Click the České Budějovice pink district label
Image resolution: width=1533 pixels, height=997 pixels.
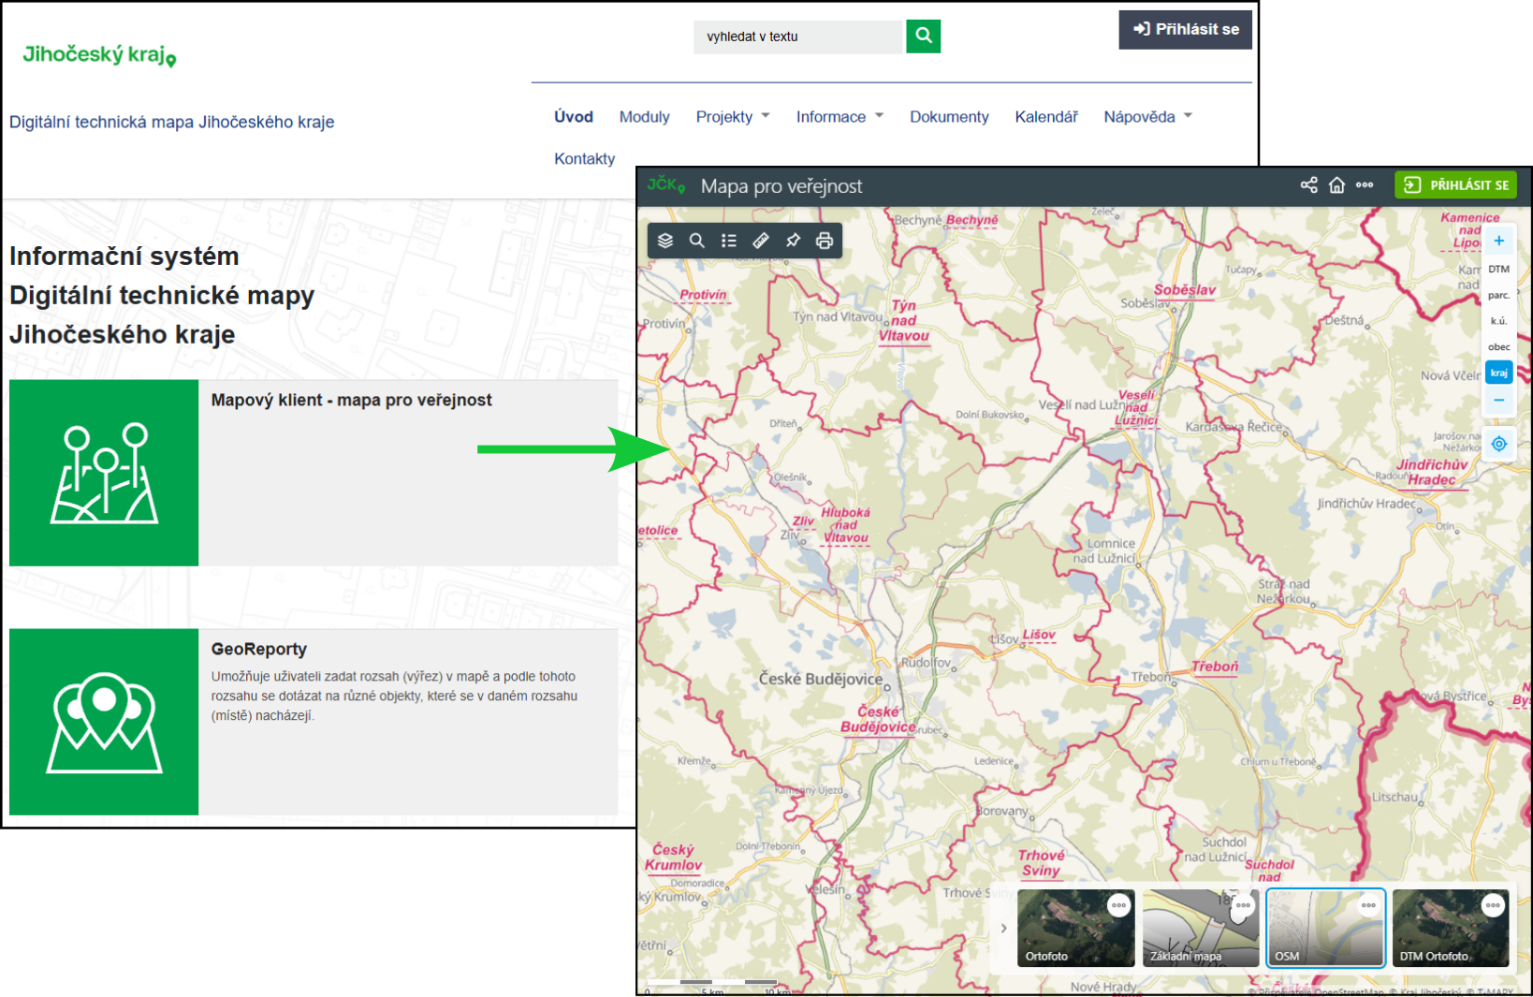click(878, 719)
